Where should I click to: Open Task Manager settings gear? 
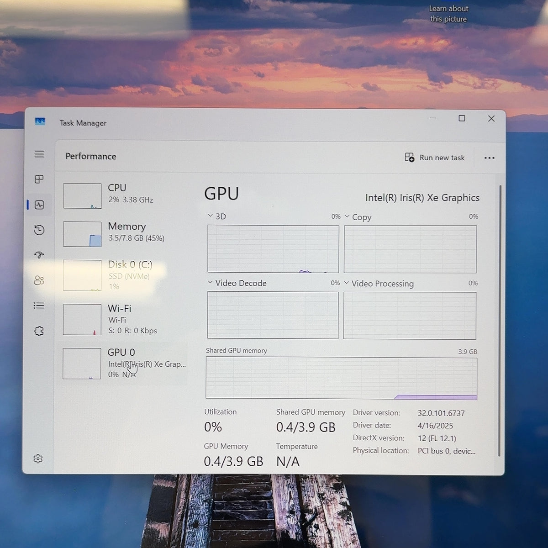[x=38, y=458]
